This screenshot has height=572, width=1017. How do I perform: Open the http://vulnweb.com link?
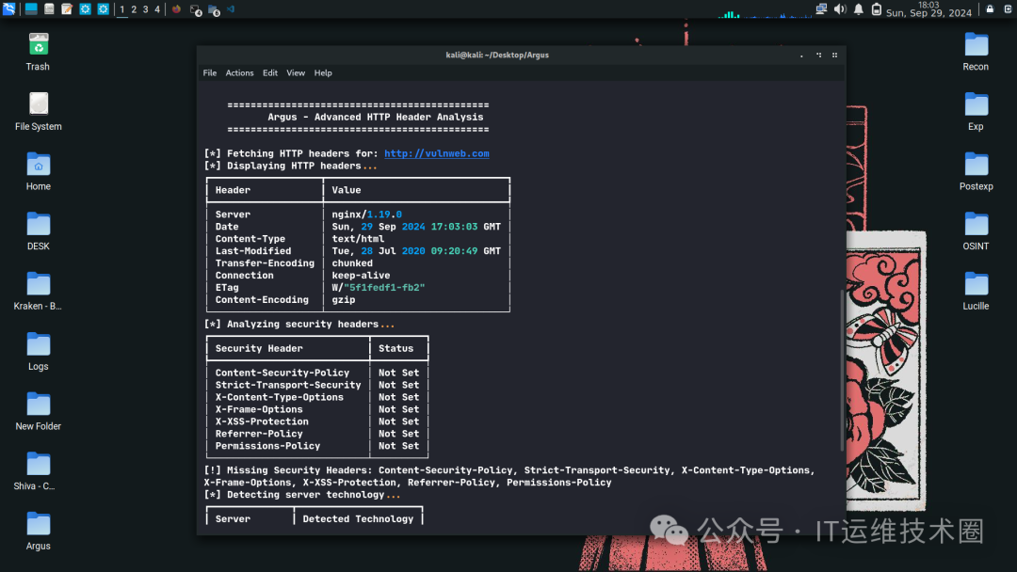click(x=437, y=153)
